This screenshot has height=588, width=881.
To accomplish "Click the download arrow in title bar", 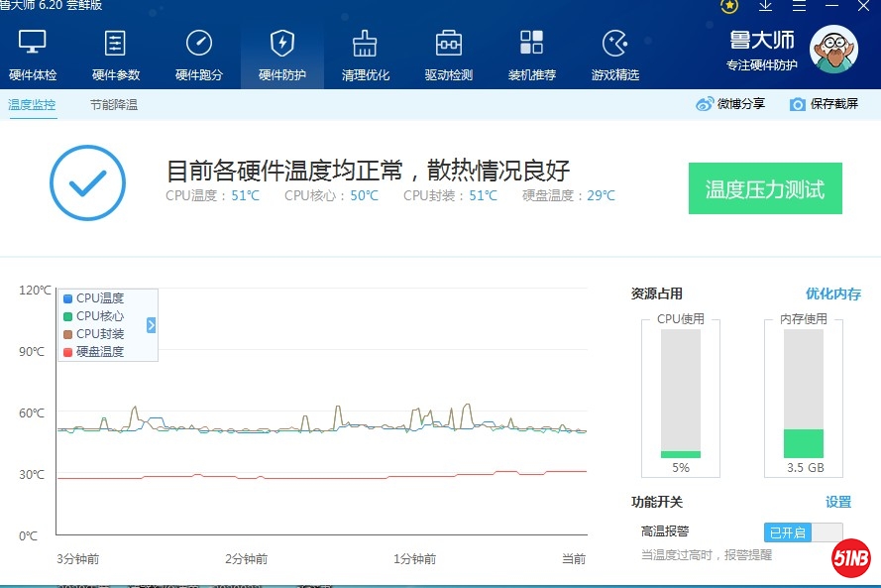I will coord(765,6).
